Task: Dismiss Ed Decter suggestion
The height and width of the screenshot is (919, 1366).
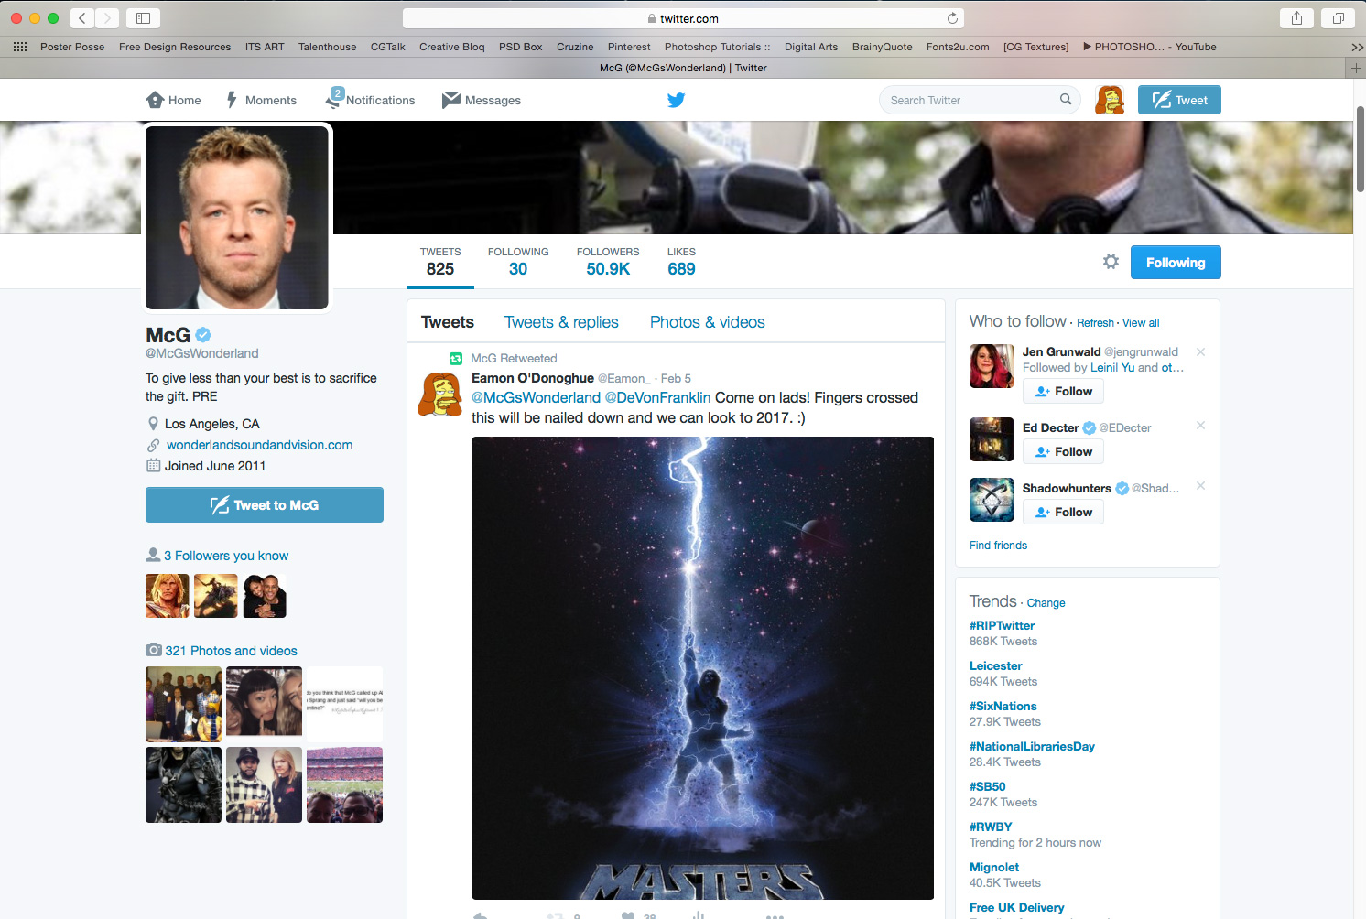Action: pos(1200,425)
